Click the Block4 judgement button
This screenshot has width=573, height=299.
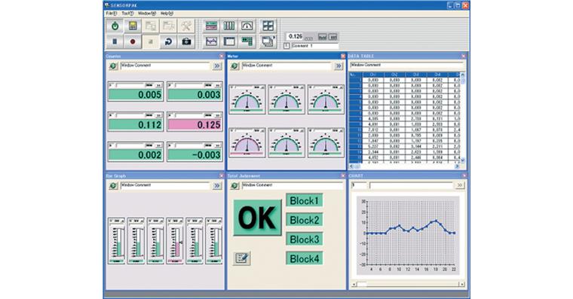coord(304,258)
